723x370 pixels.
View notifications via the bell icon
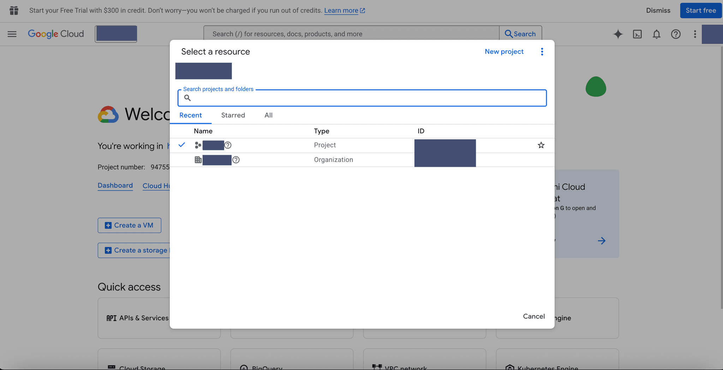pyautogui.click(x=657, y=34)
